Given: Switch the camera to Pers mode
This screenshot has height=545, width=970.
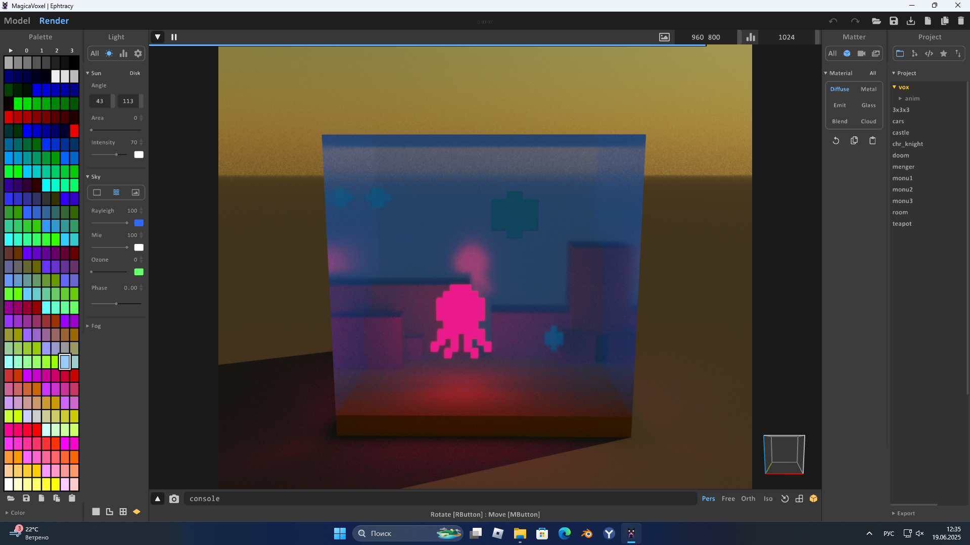Looking at the screenshot, I should 708,499.
